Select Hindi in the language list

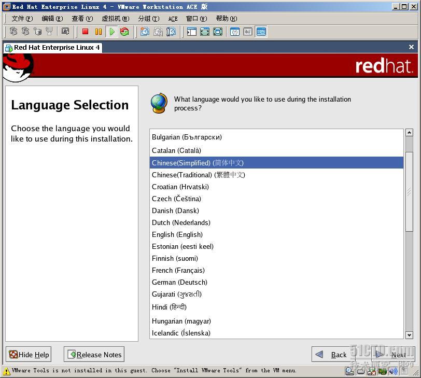click(x=276, y=307)
